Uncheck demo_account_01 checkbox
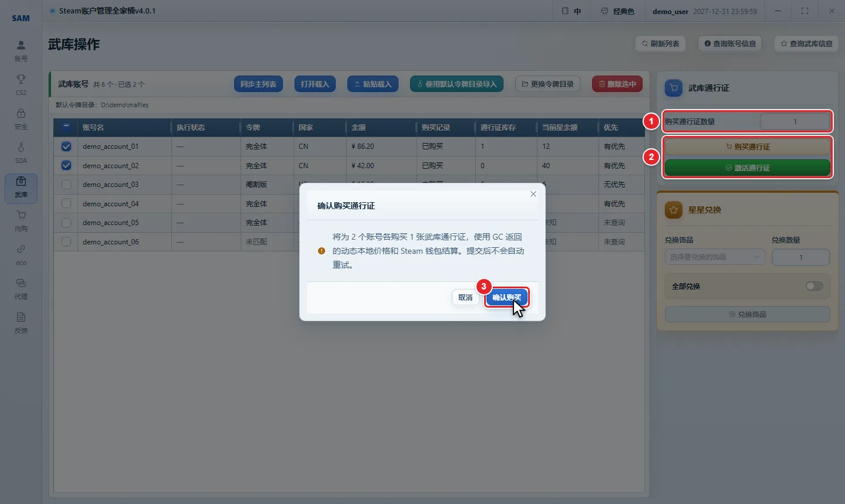845x504 pixels. tap(66, 147)
